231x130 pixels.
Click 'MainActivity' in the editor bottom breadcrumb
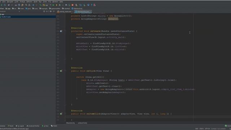click(71, 123)
